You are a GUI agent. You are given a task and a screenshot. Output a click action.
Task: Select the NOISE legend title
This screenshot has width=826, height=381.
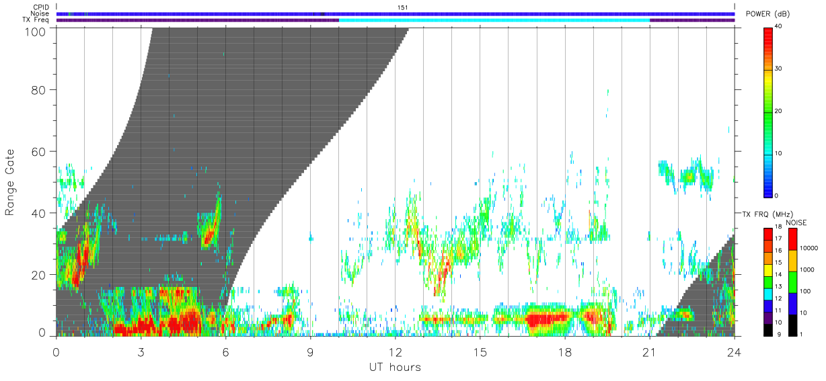point(796,222)
